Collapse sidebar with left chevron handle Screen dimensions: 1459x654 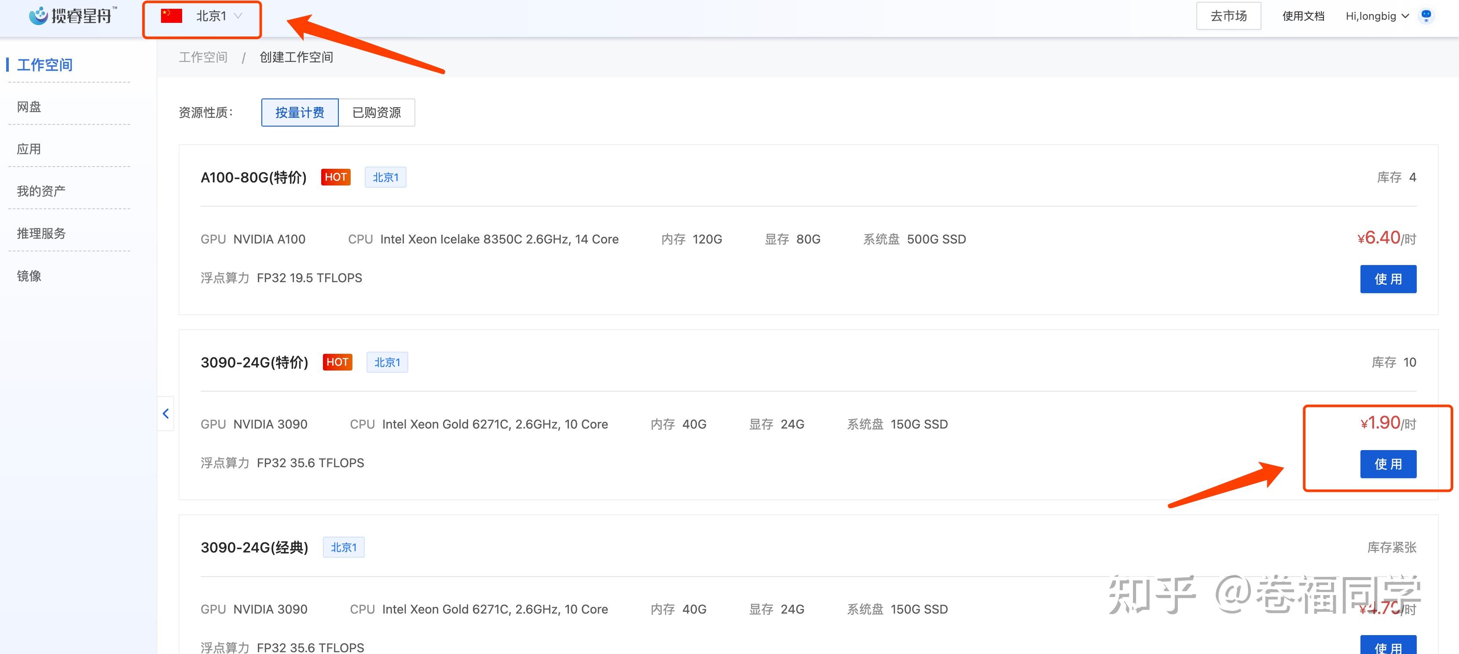click(x=165, y=414)
